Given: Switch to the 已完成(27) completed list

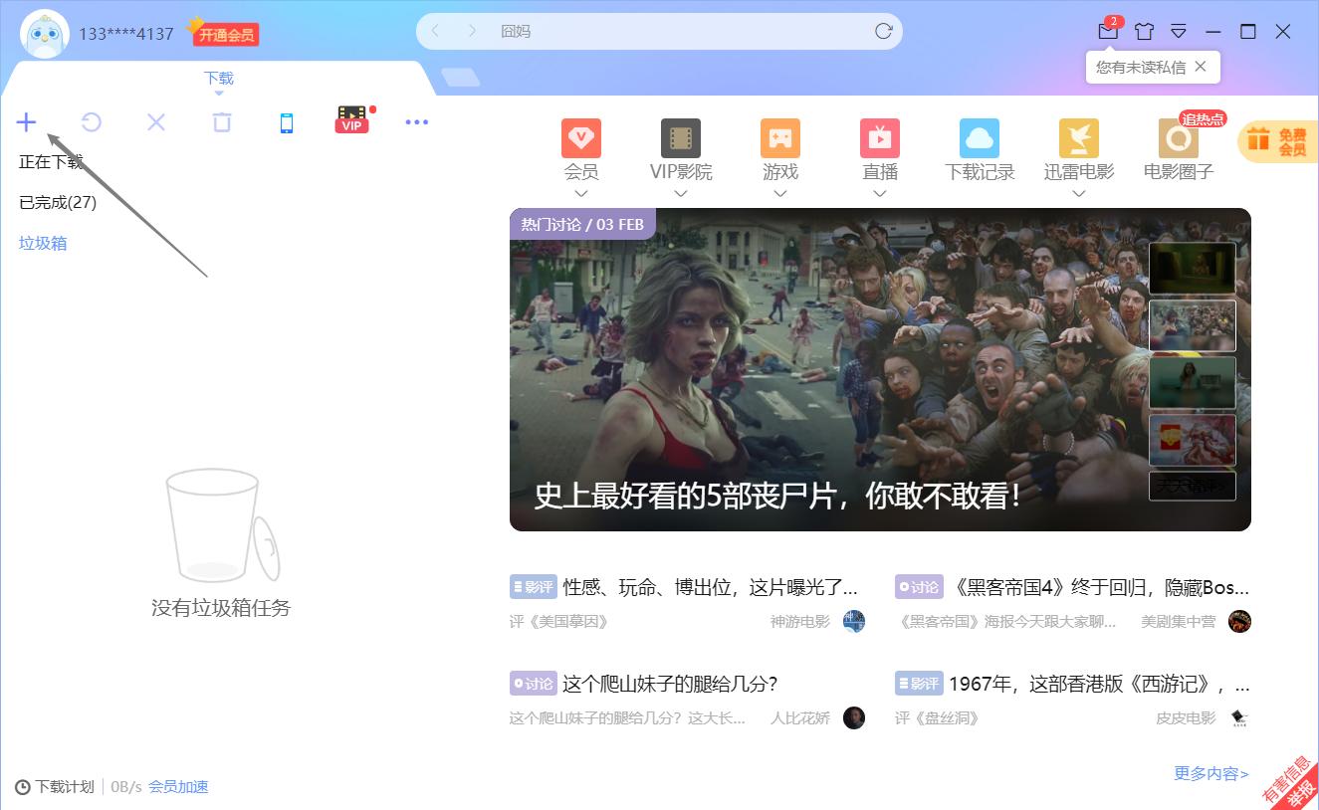Looking at the screenshot, I should pyautogui.click(x=59, y=201).
